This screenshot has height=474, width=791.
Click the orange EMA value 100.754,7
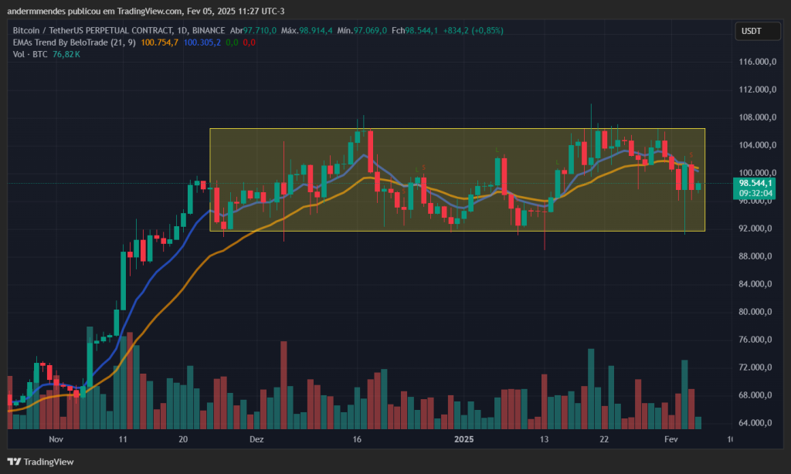click(x=159, y=42)
